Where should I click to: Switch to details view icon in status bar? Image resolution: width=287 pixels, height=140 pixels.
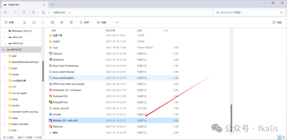(279, 137)
